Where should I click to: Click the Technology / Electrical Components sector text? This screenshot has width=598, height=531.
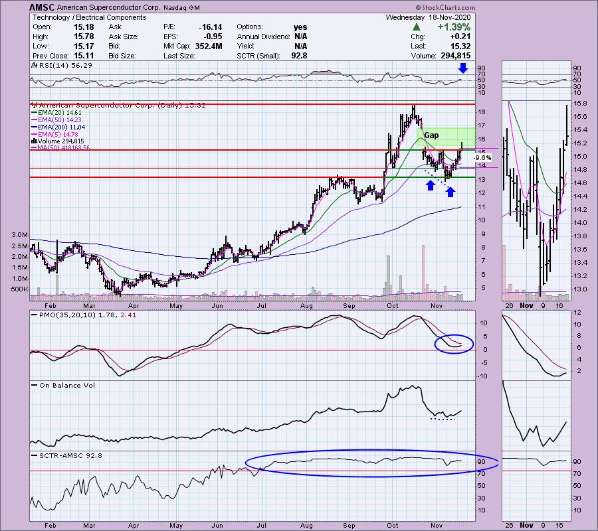tap(89, 17)
